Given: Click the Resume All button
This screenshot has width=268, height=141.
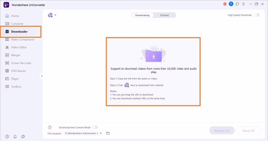Looking at the screenshot, I should pos(222,131).
